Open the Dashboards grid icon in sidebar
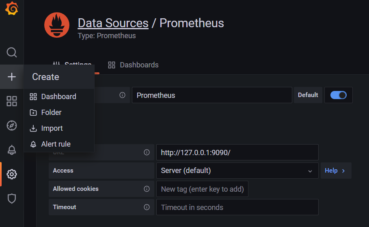Screen dimensions: 369x227 (x=12, y=101)
